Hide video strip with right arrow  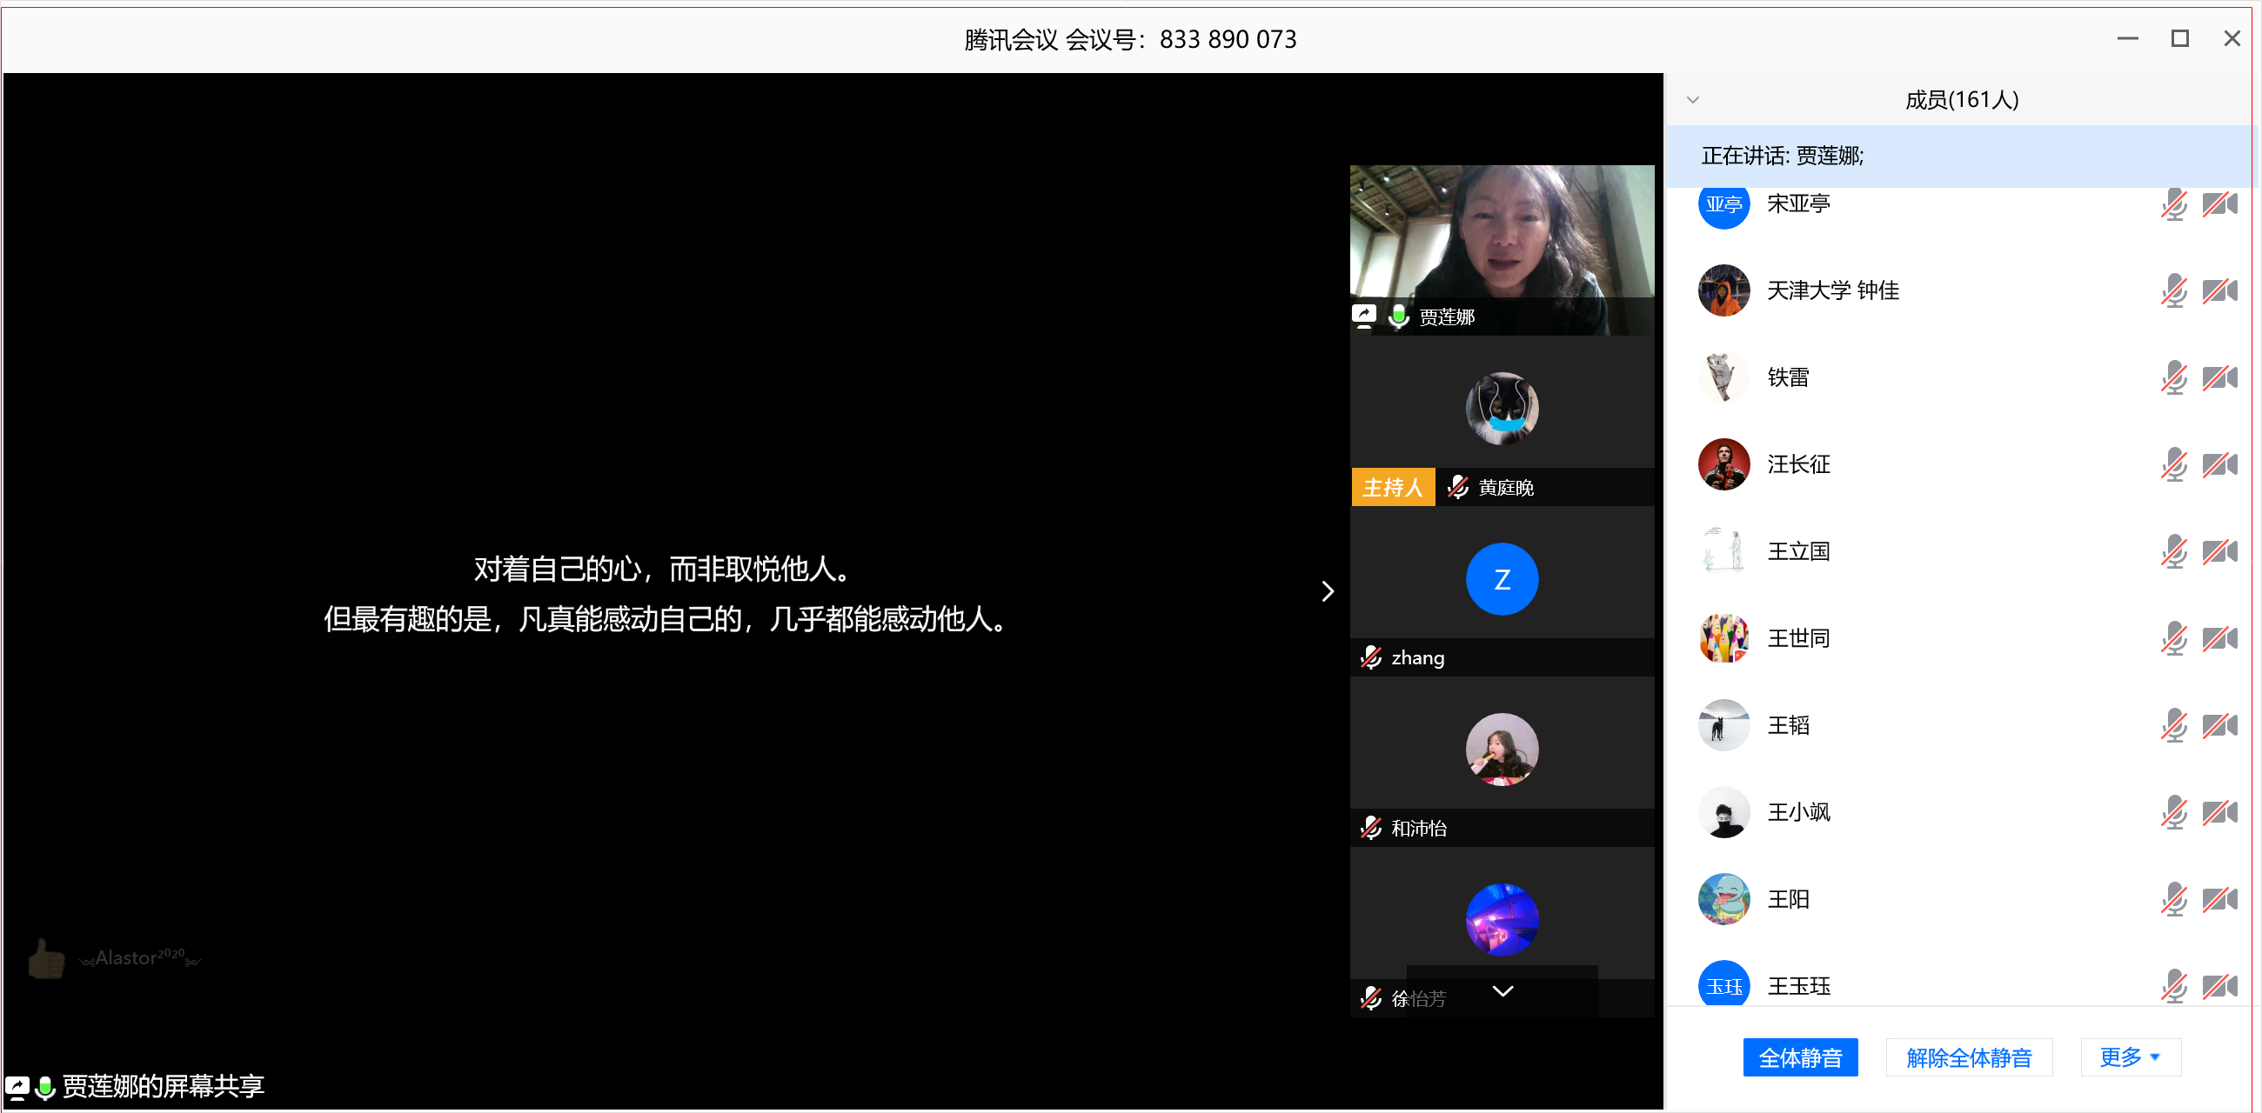pyautogui.click(x=1327, y=591)
